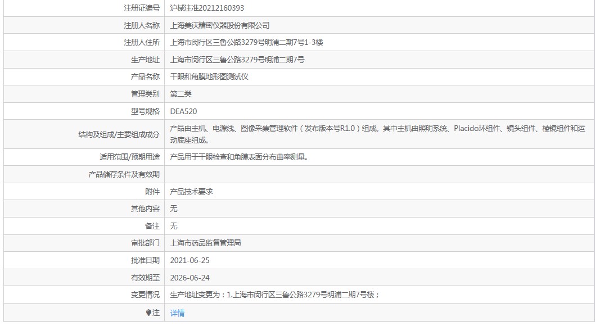Click the 管理类别 label
The image size is (596, 326).
click(x=145, y=94)
